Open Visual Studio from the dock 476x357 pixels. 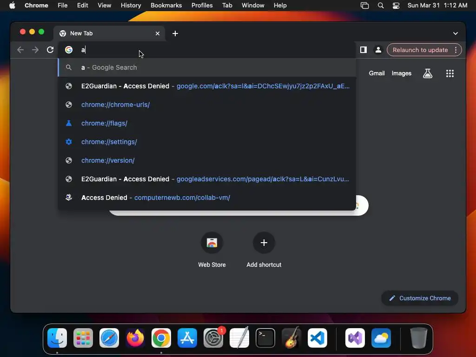(x=355, y=338)
